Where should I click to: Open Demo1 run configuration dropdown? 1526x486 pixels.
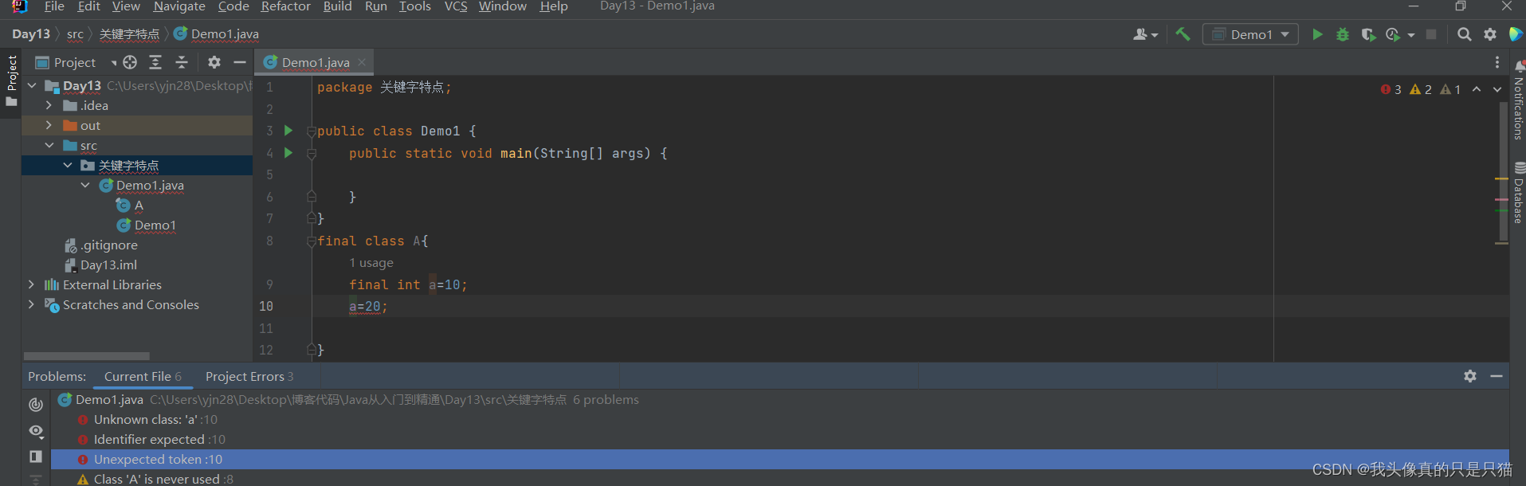pyautogui.click(x=1250, y=34)
